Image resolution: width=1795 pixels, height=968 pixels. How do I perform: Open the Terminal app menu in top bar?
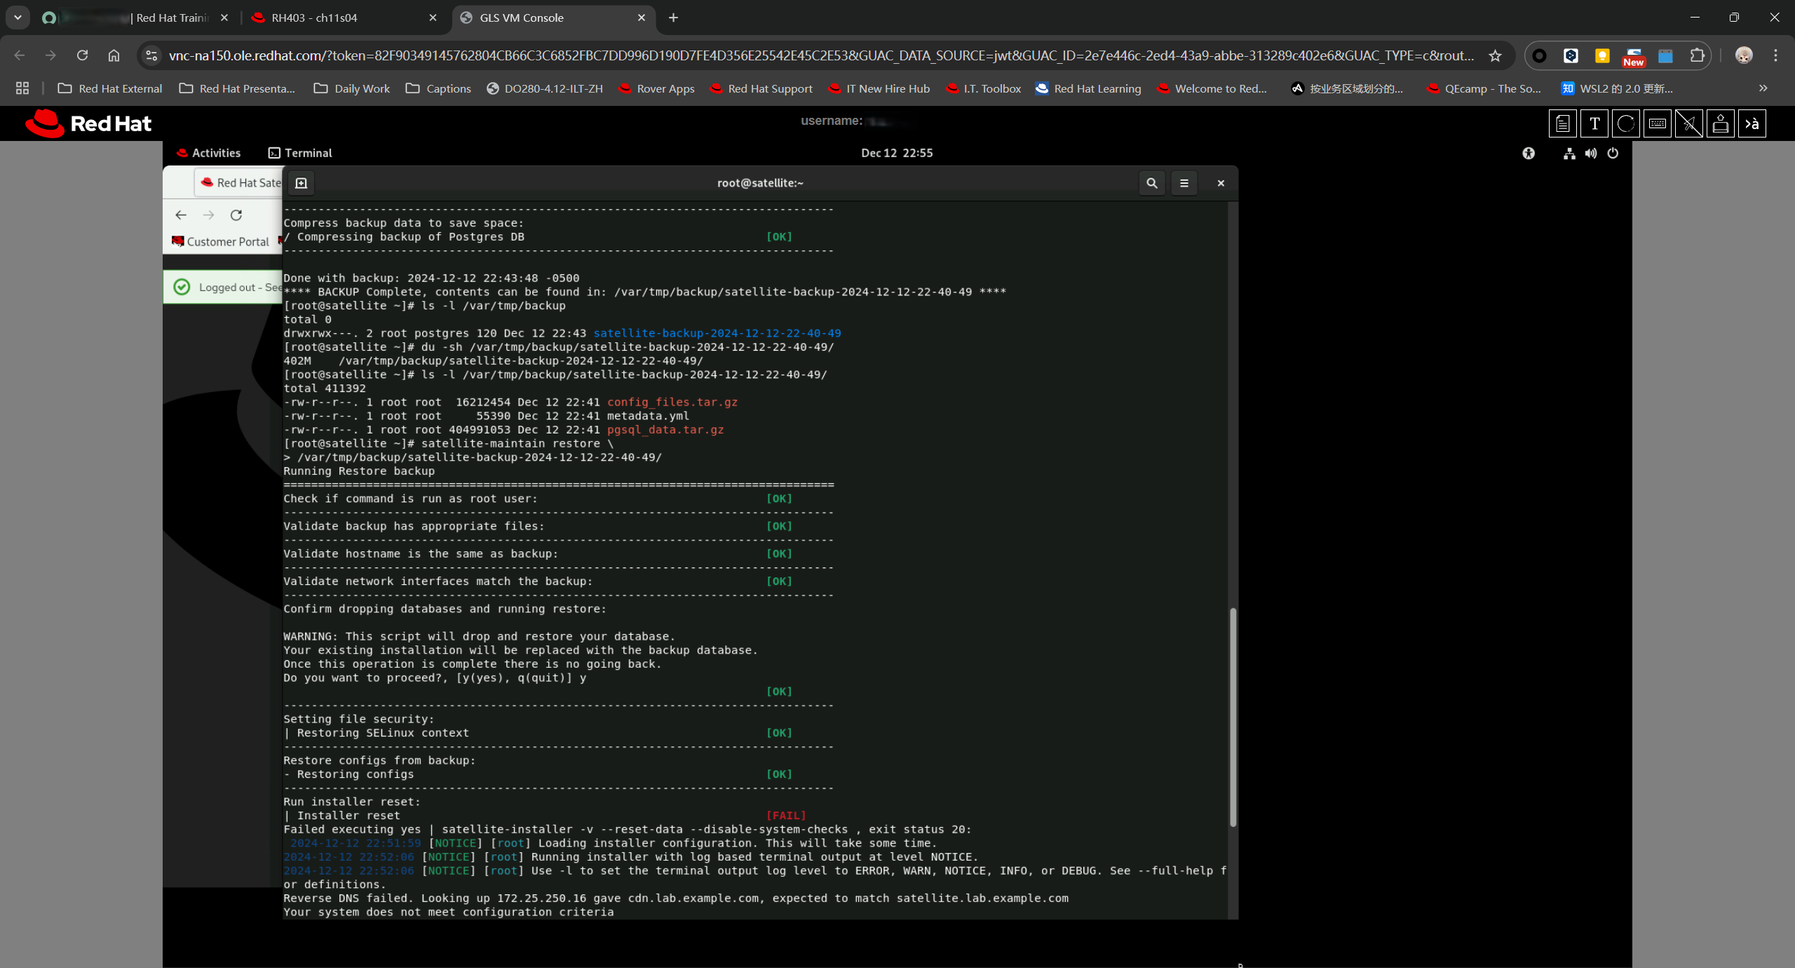(x=300, y=153)
